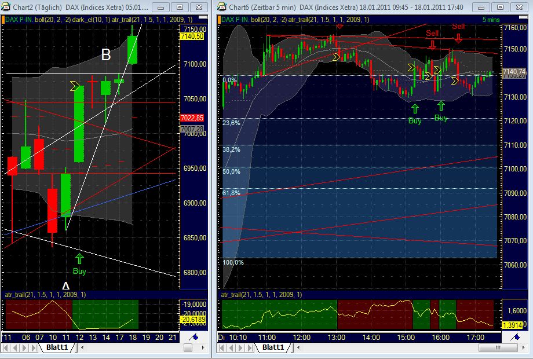Collapse the indicator legend bar in Chart2
533x359 pixels.
point(202,18)
